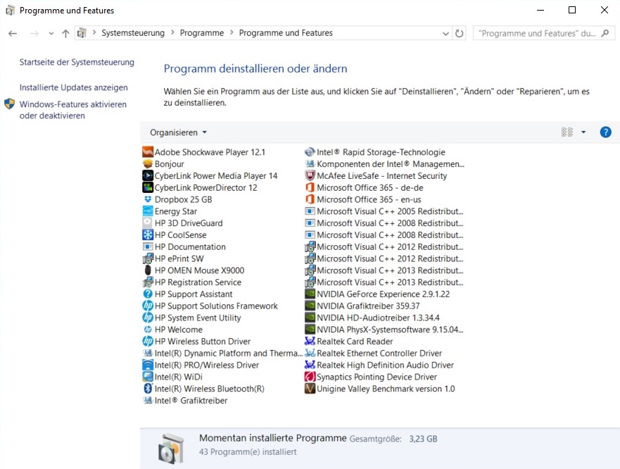Refresh the Programme und Features list
620x469 pixels.
click(x=459, y=33)
